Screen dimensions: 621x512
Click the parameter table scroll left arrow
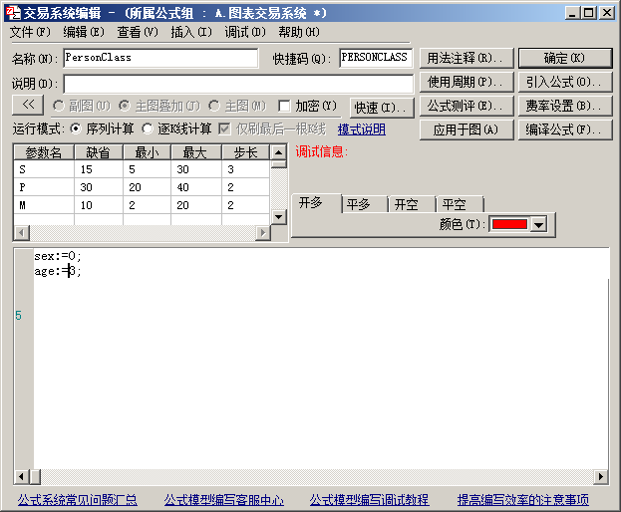point(22,233)
